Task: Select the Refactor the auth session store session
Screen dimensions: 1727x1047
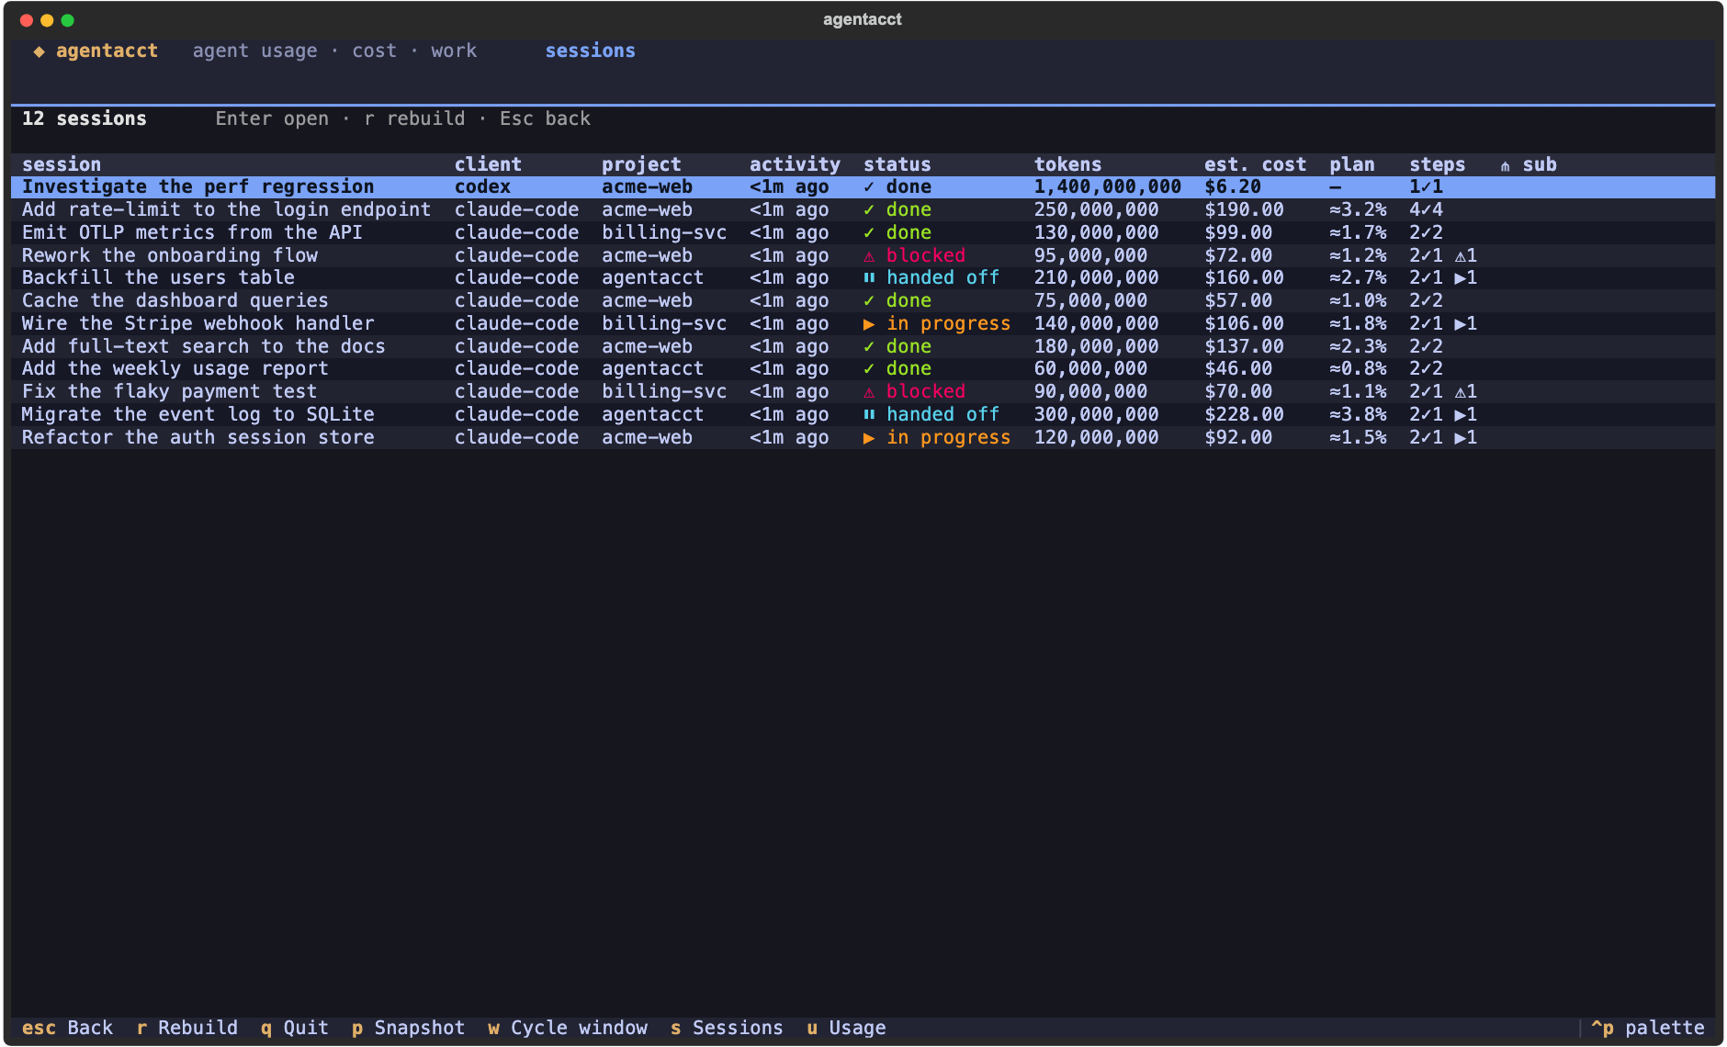Action: pos(863,438)
